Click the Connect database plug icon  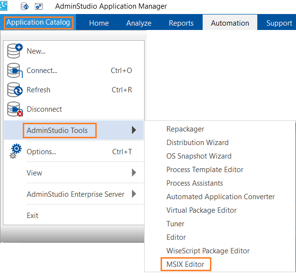[x=15, y=71]
